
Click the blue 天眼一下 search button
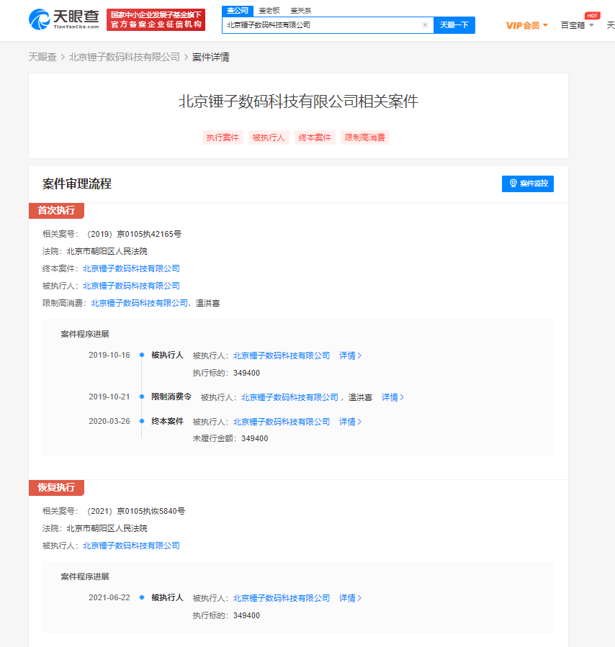click(x=454, y=24)
